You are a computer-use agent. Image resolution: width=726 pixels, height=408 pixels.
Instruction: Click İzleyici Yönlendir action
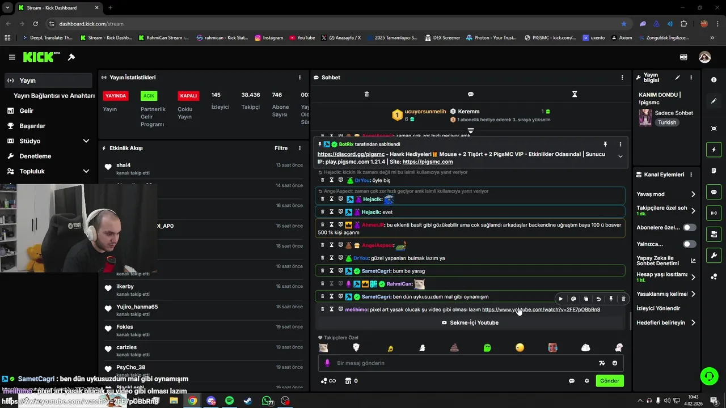658,308
